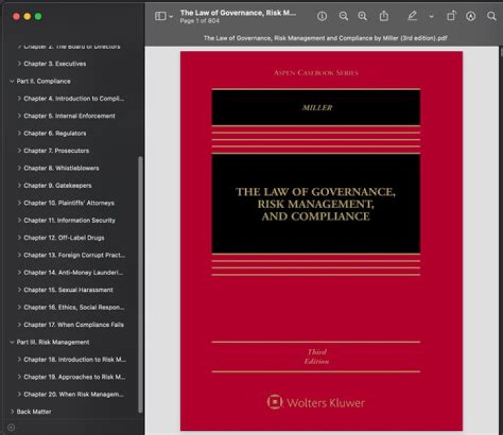Open Chapter 18. Introduction to Risk Management
The width and height of the screenshot is (503, 435).
75,360
